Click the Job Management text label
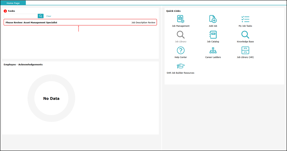The width and height of the screenshot is (287, 151). click(x=181, y=26)
